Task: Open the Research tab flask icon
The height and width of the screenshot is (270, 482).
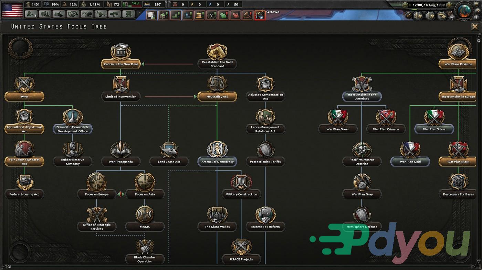Action: tap(45, 14)
